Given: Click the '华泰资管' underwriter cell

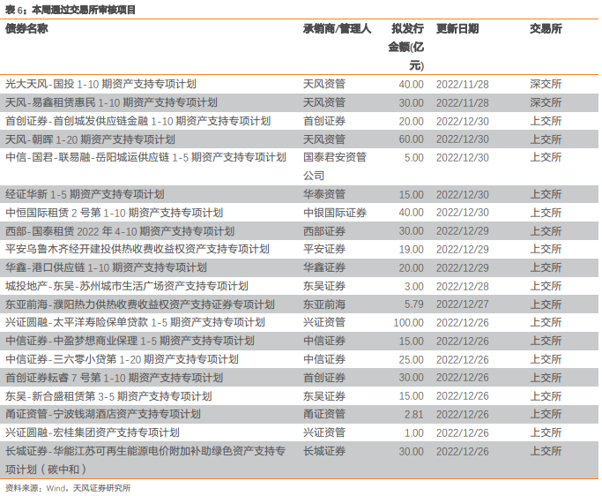Looking at the screenshot, I should (324, 194).
